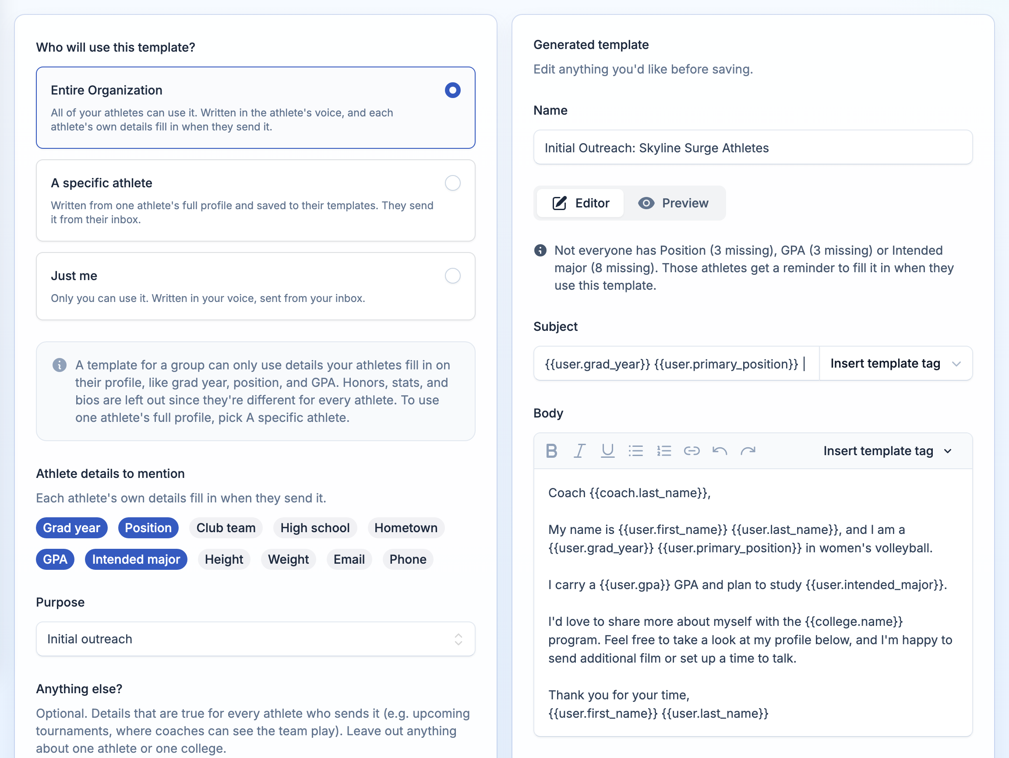
Task: Toggle off the Position chip
Action: 148,528
